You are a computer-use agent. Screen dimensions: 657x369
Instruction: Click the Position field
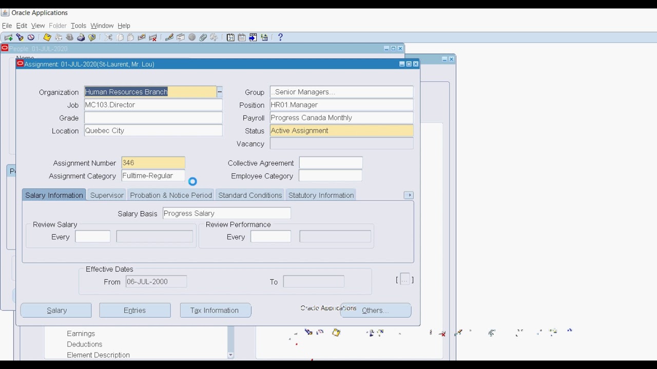coord(341,105)
